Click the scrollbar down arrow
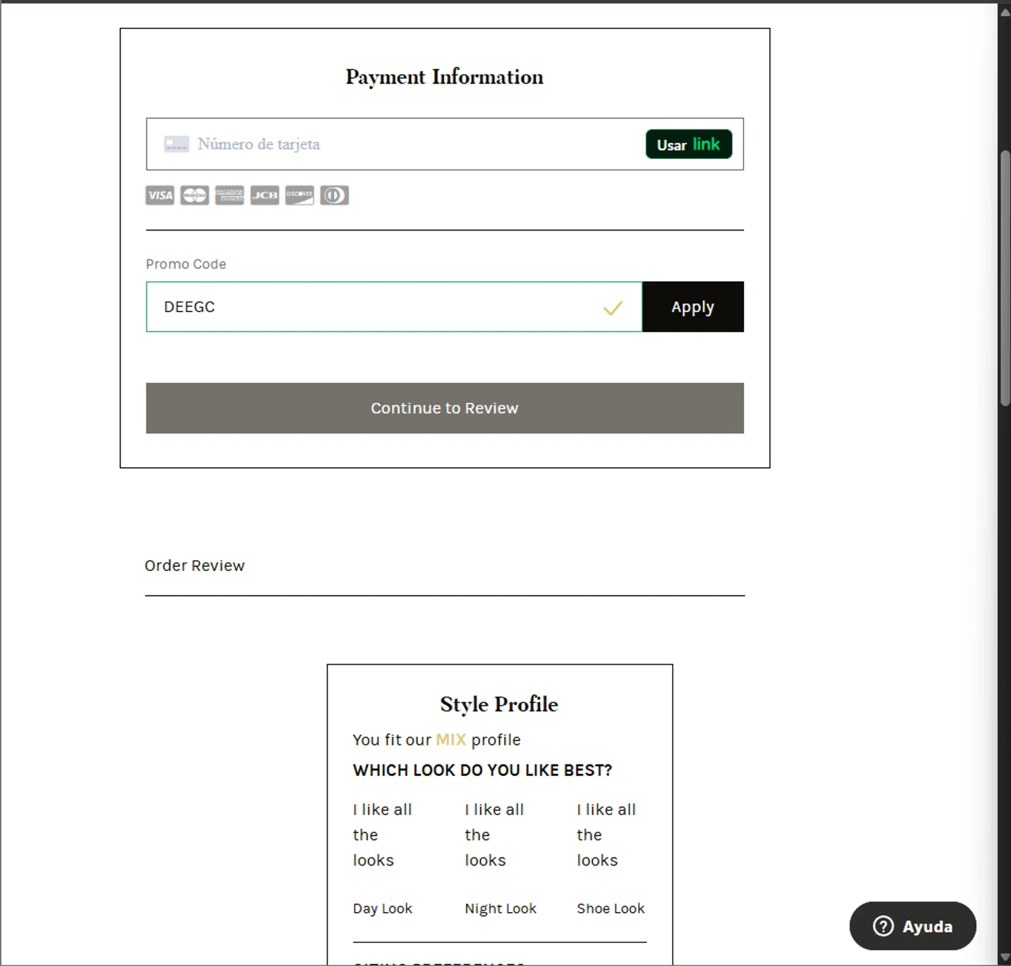The image size is (1011, 966). click(x=1005, y=957)
